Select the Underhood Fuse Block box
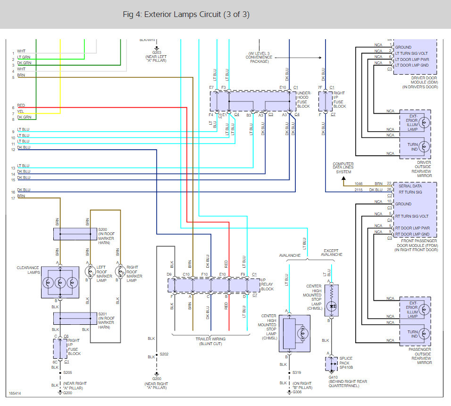This screenshot has height=406, width=451. coord(253,101)
